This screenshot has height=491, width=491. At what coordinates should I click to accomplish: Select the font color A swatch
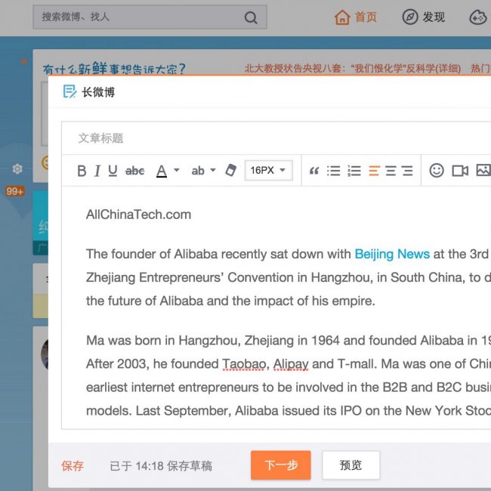click(161, 171)
